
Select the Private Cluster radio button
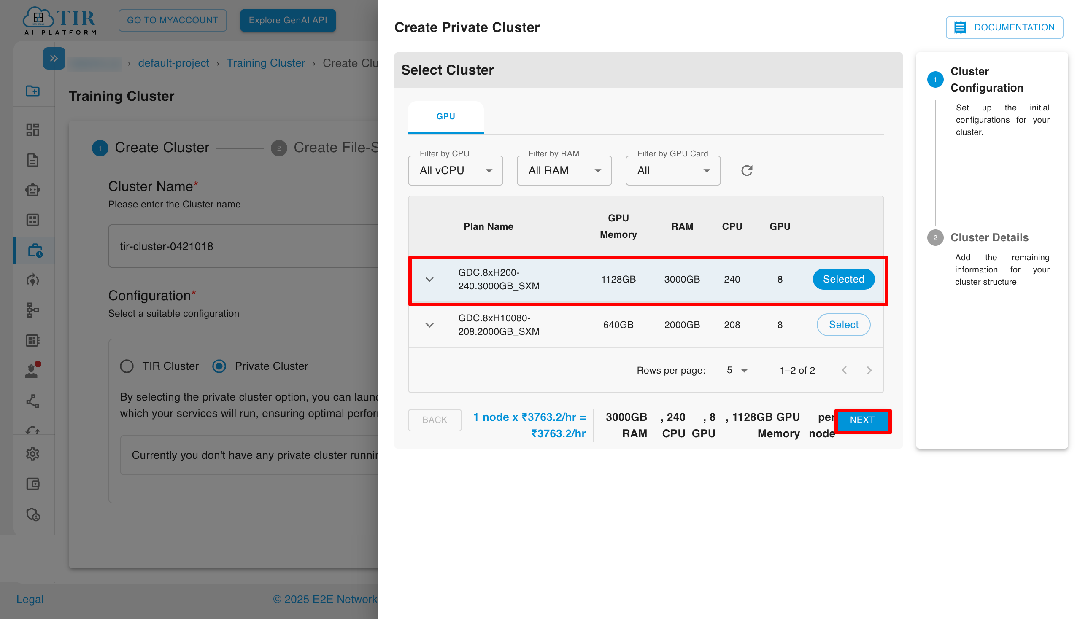[219, 366]
